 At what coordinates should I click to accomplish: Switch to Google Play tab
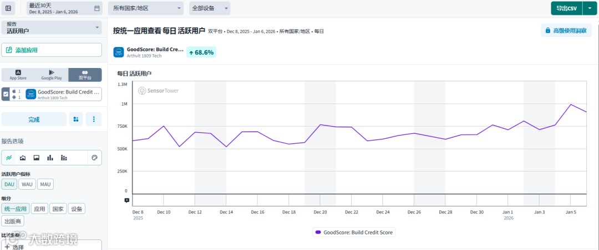pyautogui.click(x=52, y=75)
